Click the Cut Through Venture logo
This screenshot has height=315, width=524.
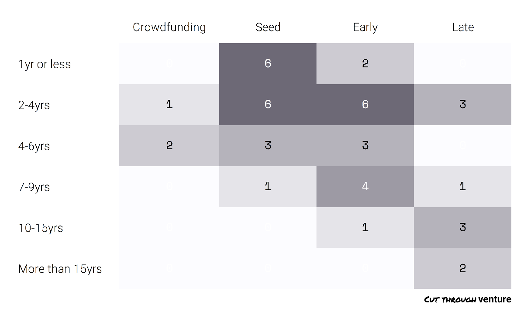(467, 300)
